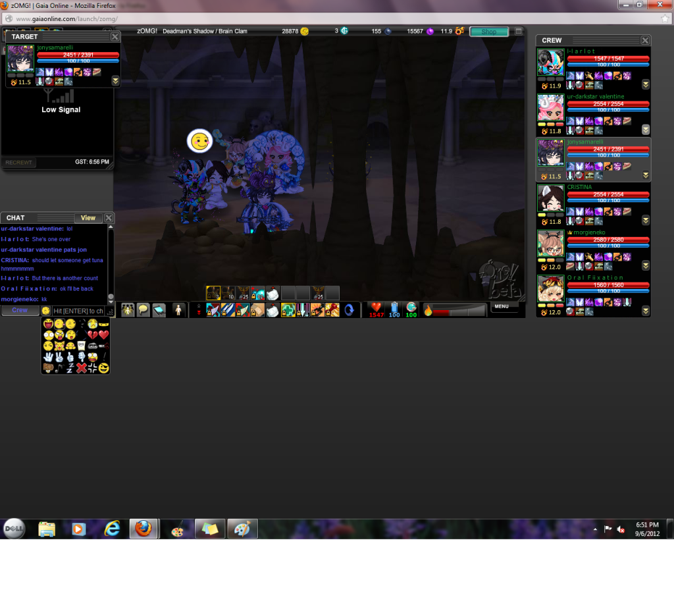
Task: Click the Dell start button
Action: [14, 529]
